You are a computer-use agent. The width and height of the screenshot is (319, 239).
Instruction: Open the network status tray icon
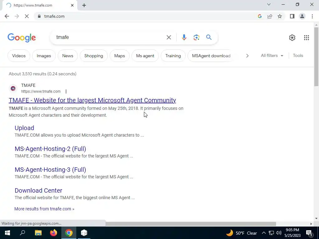271,233
